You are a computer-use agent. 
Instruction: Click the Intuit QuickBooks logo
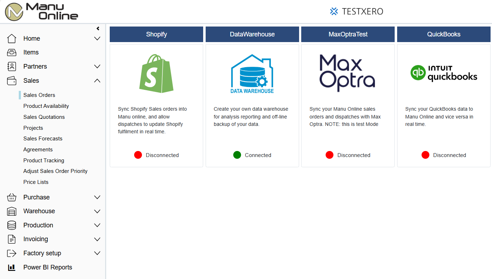[x=444, y=73]
